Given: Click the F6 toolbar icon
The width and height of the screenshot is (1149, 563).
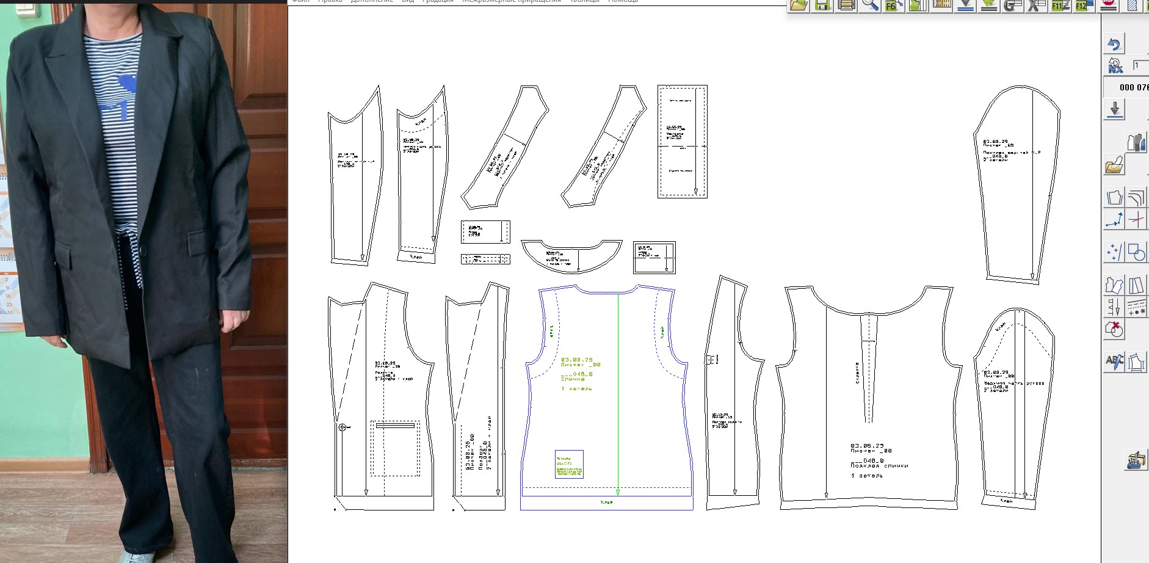Looking at the screenshot, I should click(x=893, y=5).
